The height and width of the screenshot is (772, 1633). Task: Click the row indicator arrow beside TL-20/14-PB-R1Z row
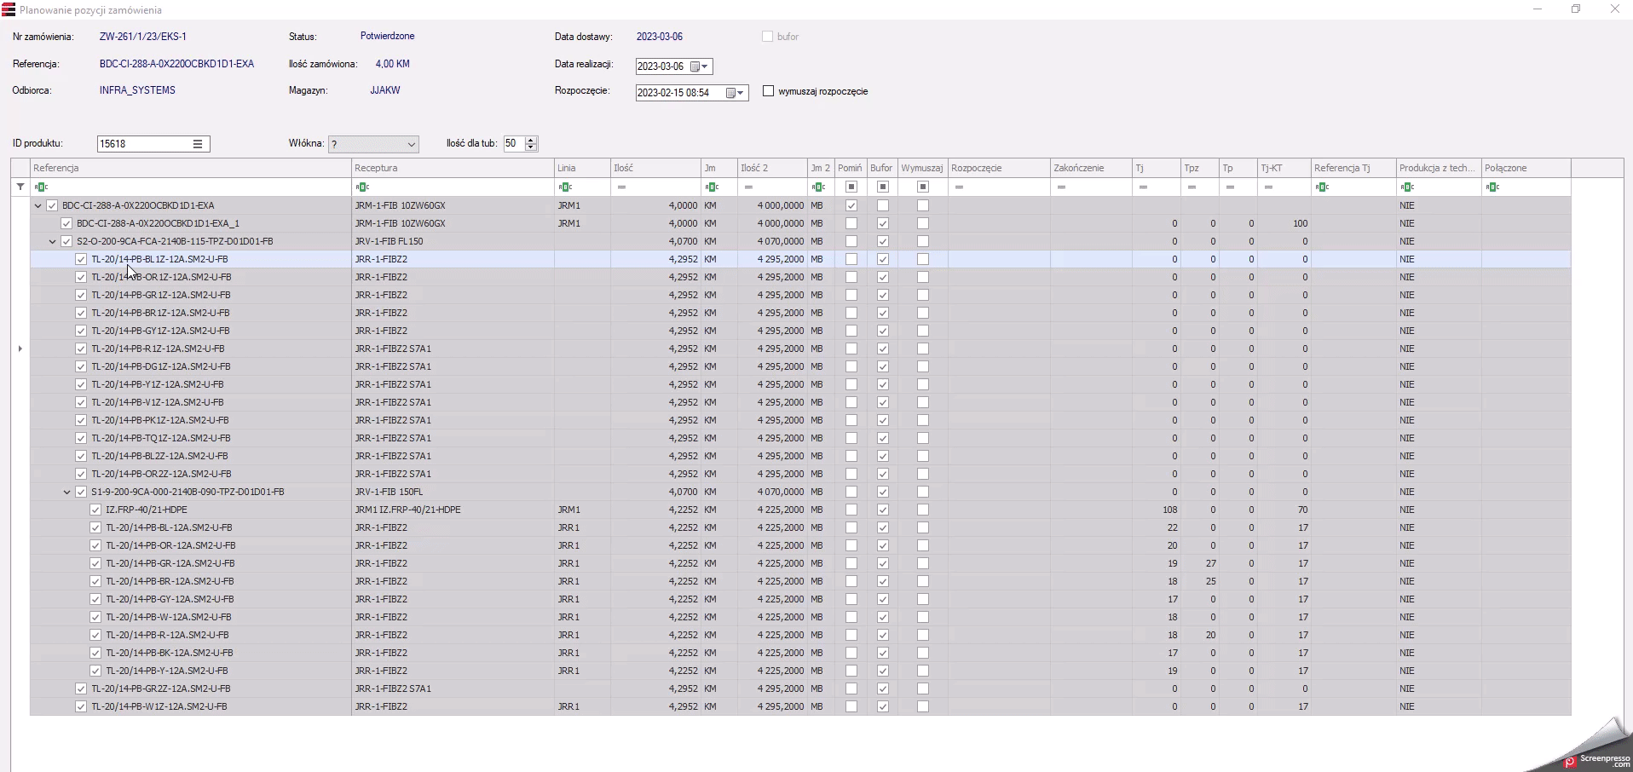click(20, 349)
